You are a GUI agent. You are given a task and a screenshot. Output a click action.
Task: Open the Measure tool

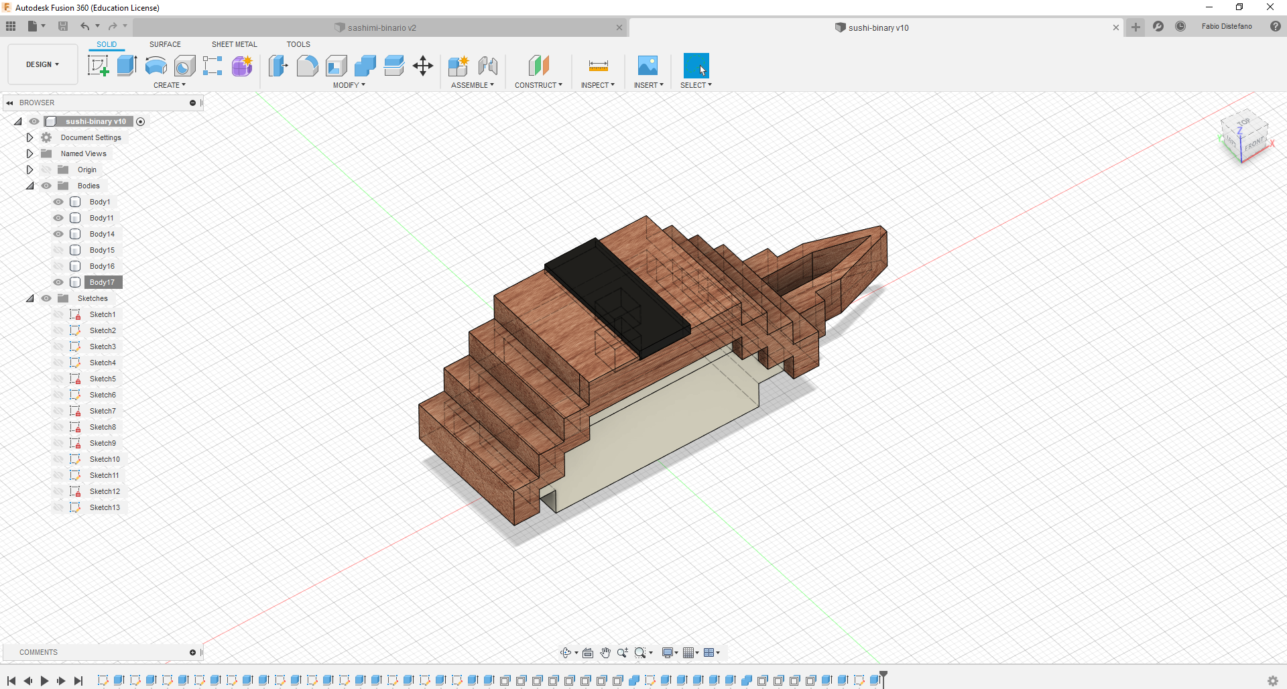598,66
